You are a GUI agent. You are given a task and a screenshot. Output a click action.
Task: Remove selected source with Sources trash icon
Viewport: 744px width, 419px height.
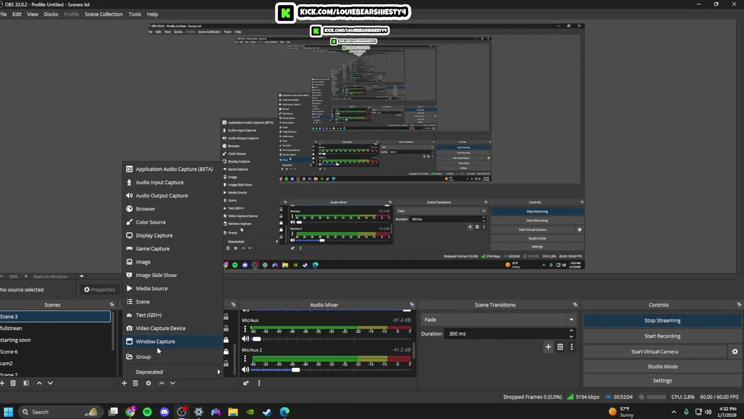[x=135, y=383]
